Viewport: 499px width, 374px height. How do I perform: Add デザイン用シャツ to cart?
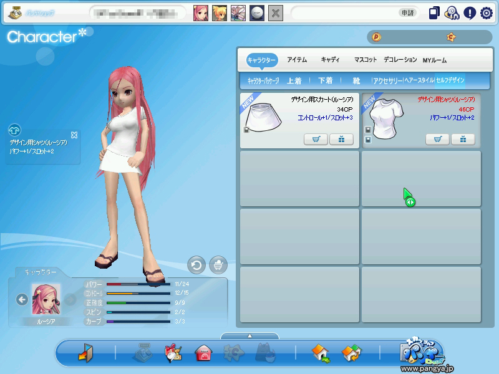tap(438, 139)
